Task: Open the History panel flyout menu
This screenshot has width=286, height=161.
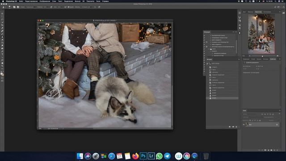Action: [239, 59]
